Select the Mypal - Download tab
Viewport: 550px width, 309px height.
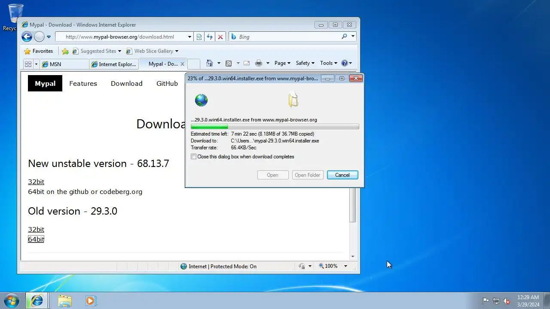coord(163,64)
